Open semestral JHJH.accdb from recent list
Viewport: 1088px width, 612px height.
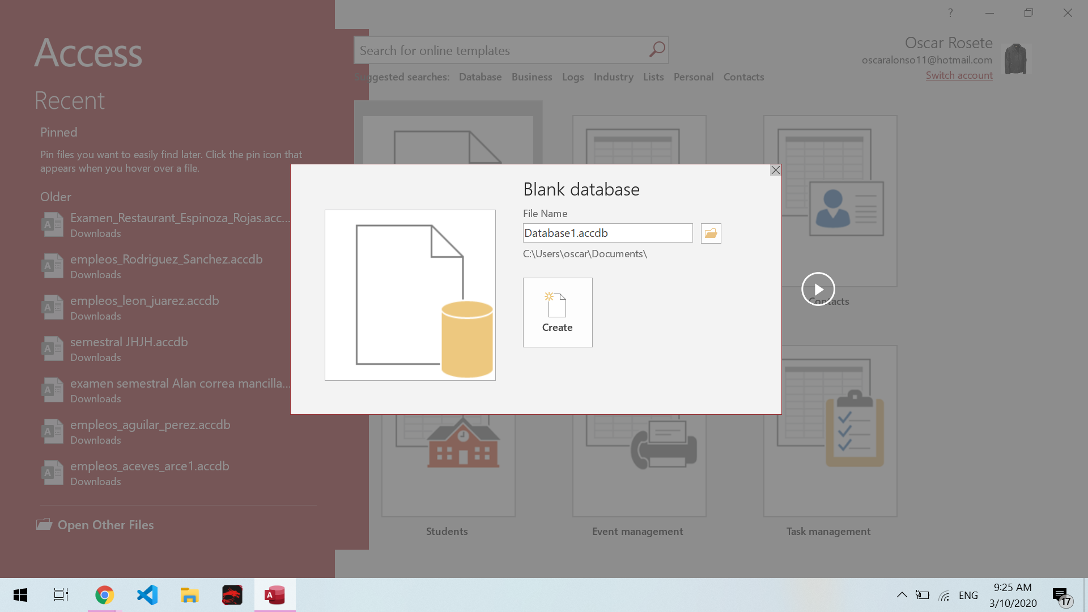click(x=129, y=342)
